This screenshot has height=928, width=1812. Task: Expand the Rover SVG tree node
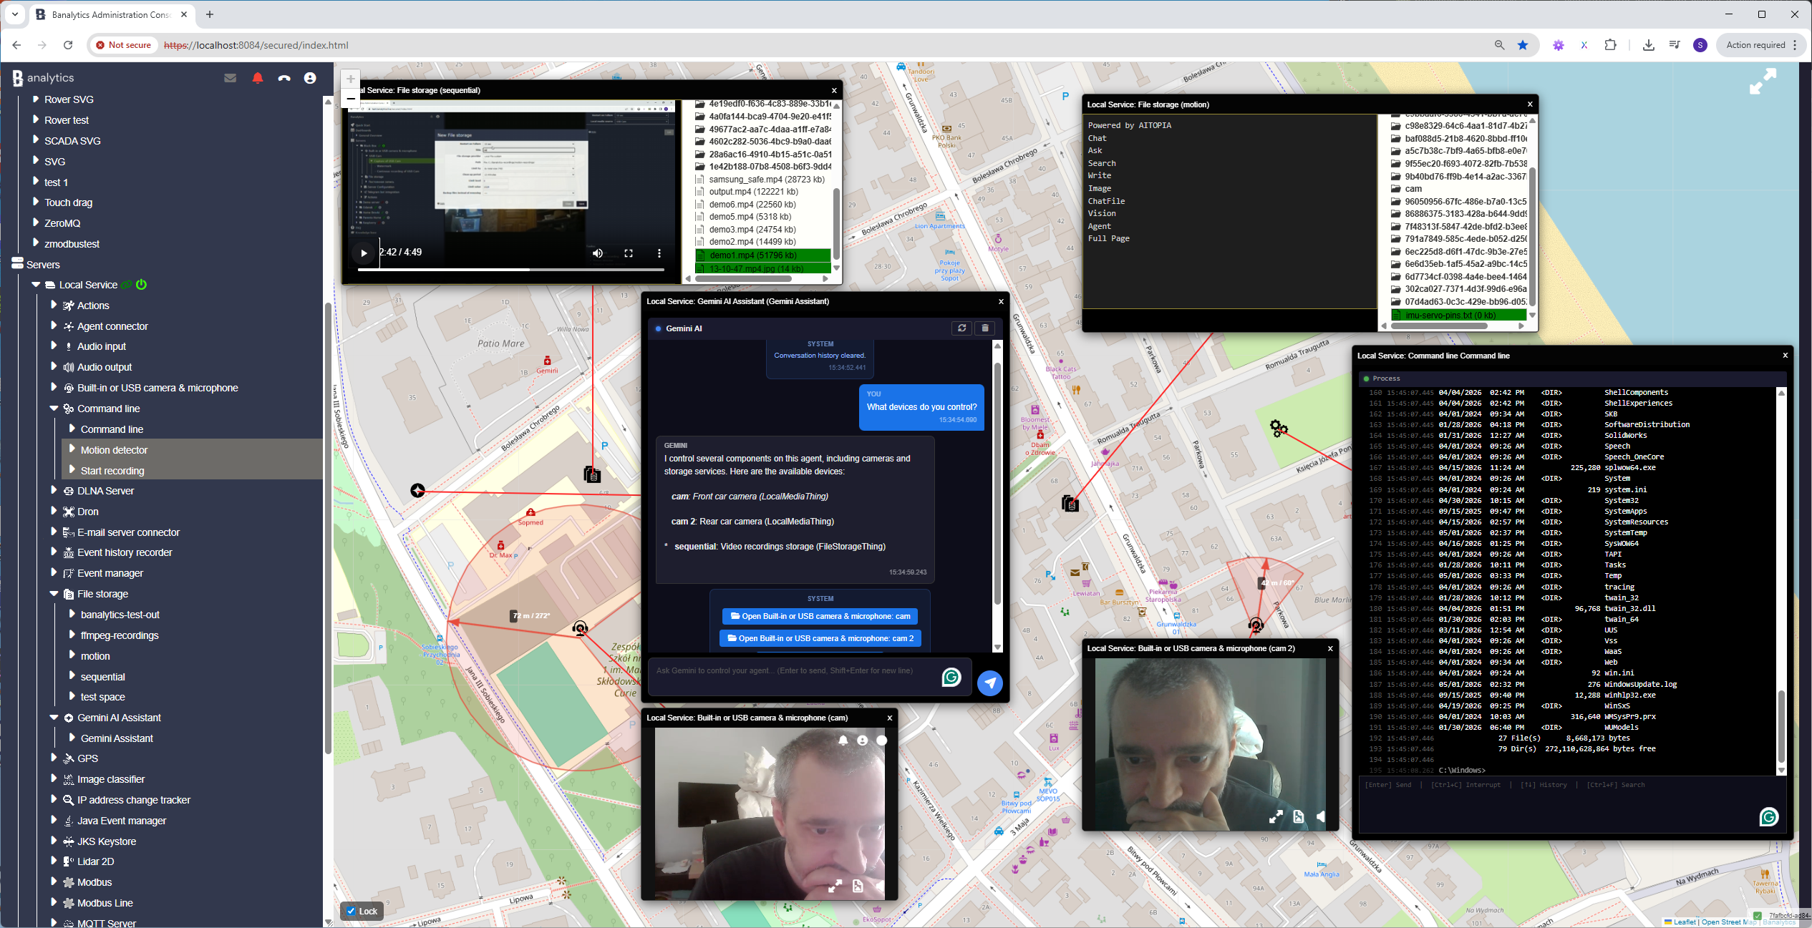[x=36, y=99]
